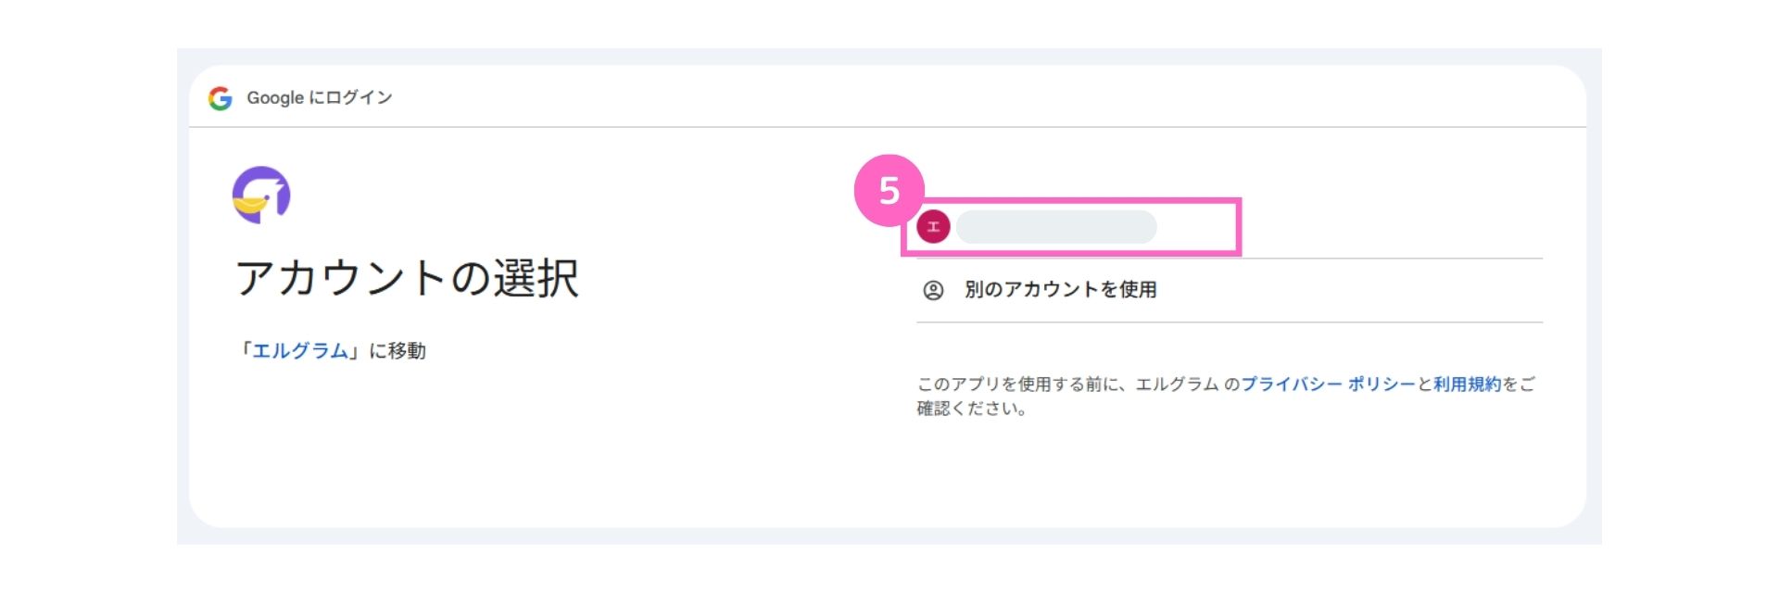
Task: Choose the blurred account name pill
Action: click(1056, 227)
